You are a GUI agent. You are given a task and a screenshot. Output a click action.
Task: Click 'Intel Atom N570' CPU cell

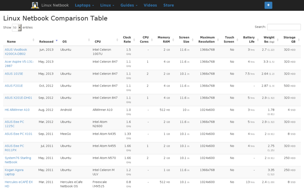pos(104,158)
